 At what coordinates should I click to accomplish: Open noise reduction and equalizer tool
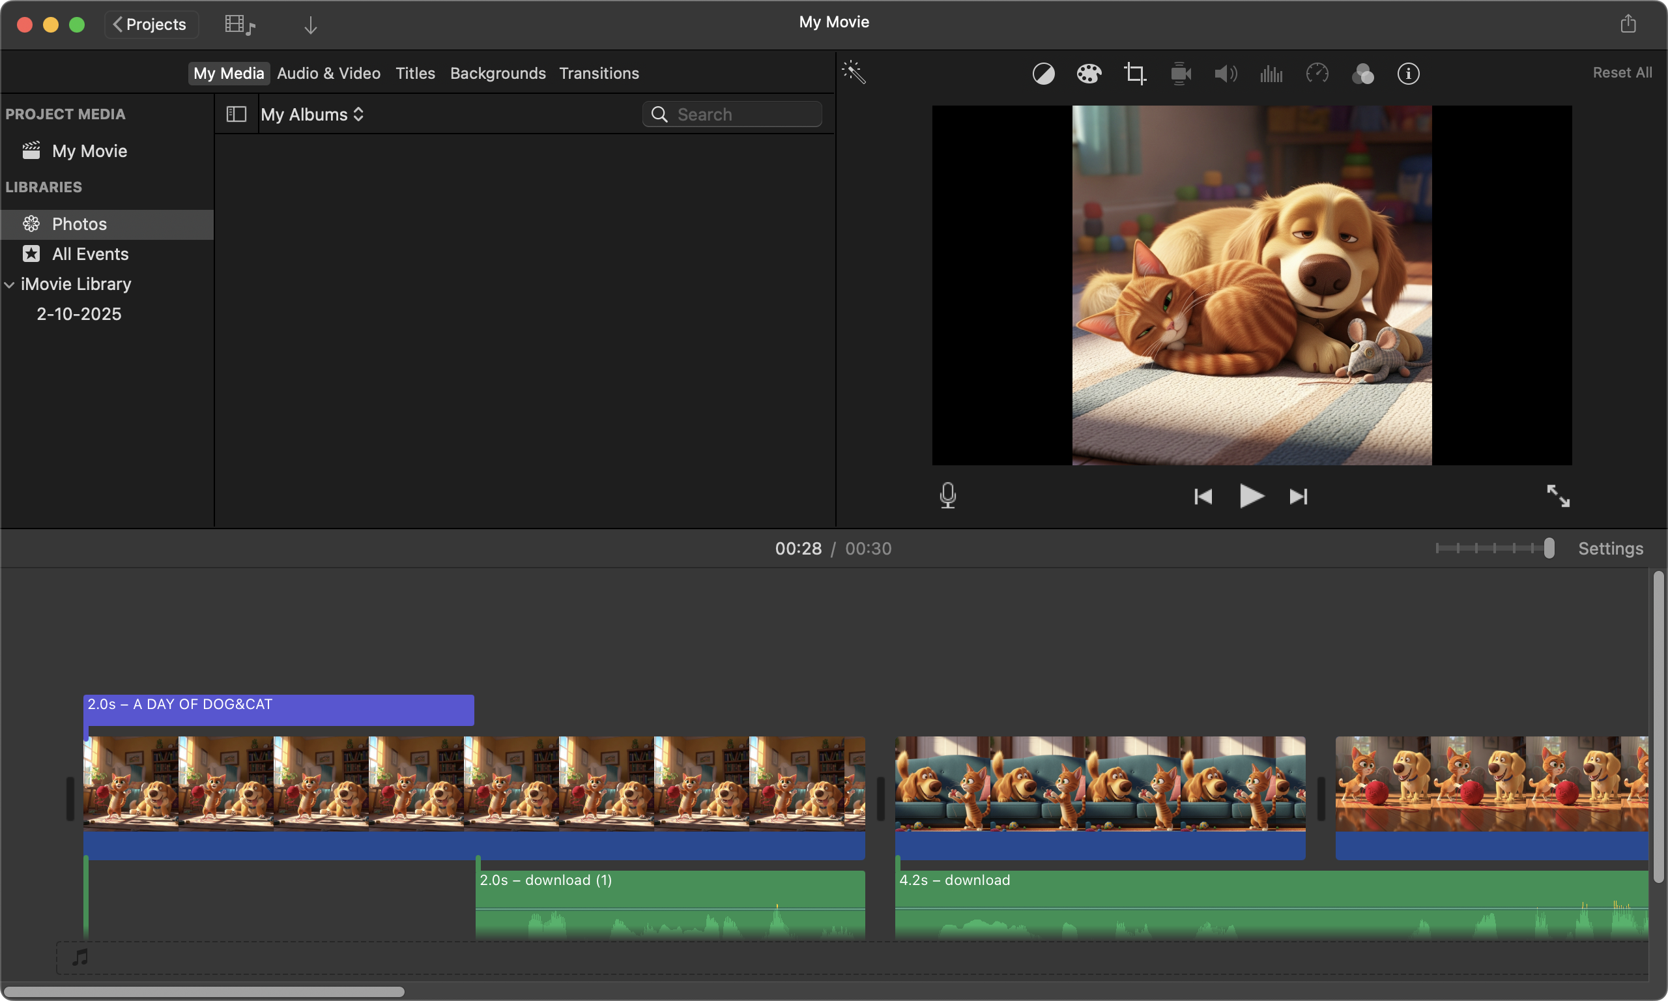(1271, 74)
